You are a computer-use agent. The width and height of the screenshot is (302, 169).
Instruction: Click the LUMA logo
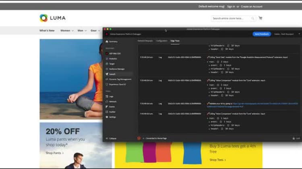coord(53,18)
